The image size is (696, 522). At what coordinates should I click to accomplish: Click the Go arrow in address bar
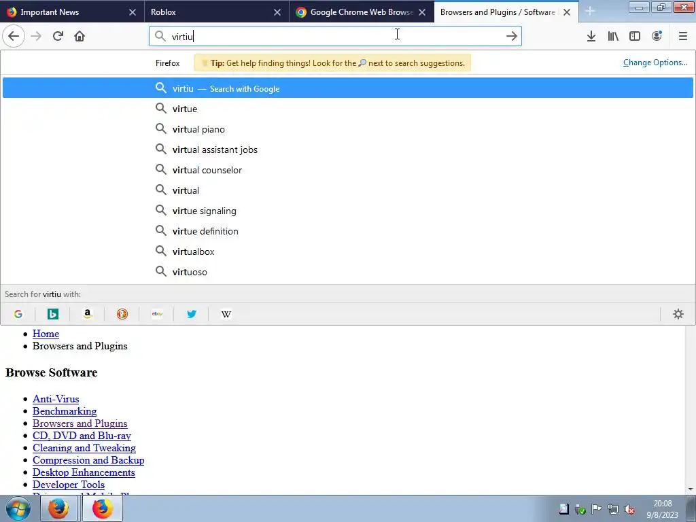(511, 36)
